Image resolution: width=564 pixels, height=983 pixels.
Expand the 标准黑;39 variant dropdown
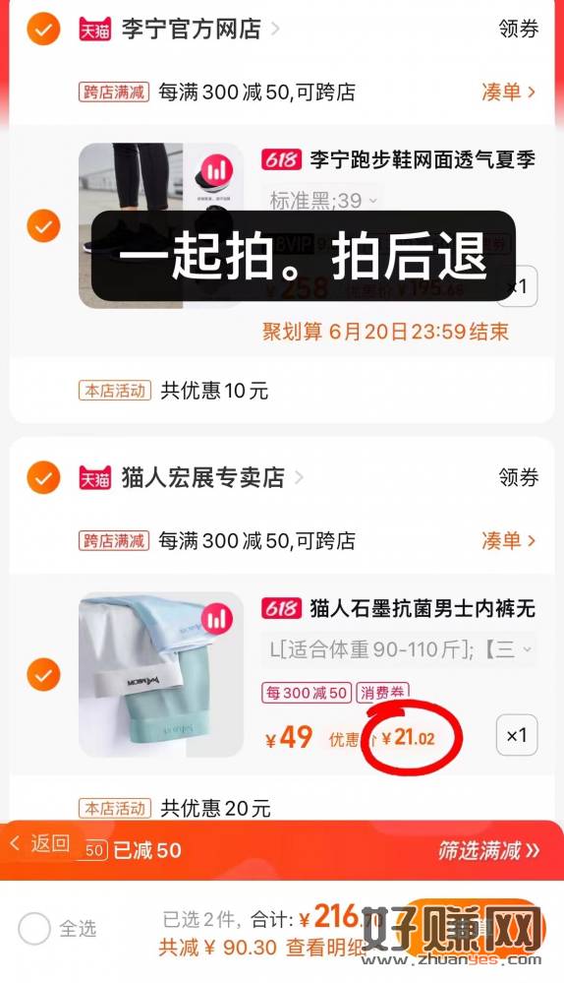[323, 200]
